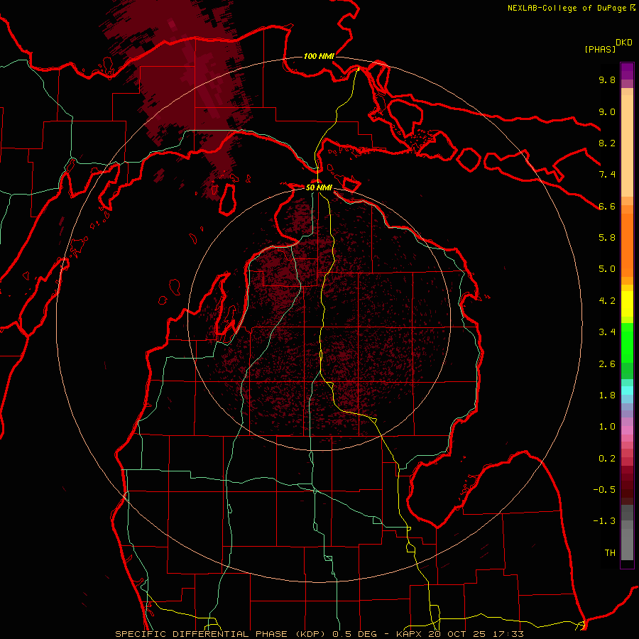Click the 0.2 scale value

607,459
